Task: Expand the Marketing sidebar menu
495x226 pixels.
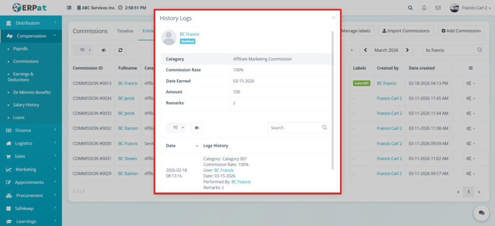Action: point(31,169)
